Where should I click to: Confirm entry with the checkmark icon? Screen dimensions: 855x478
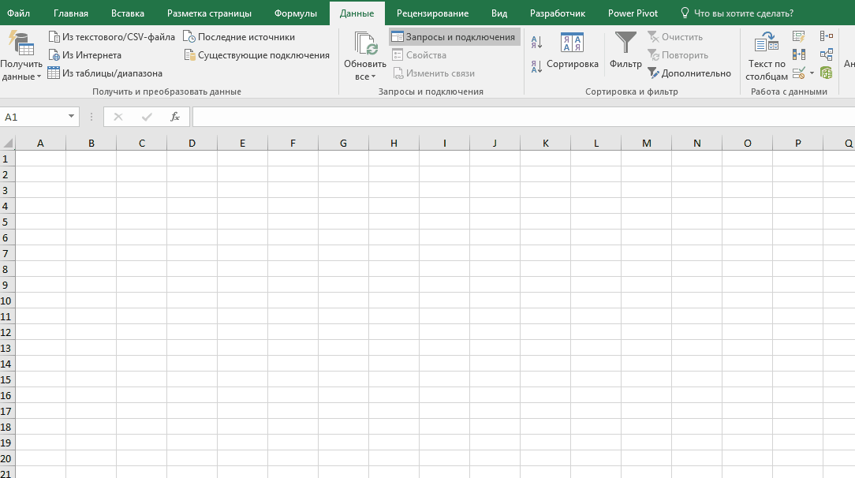tap(146, 116)
